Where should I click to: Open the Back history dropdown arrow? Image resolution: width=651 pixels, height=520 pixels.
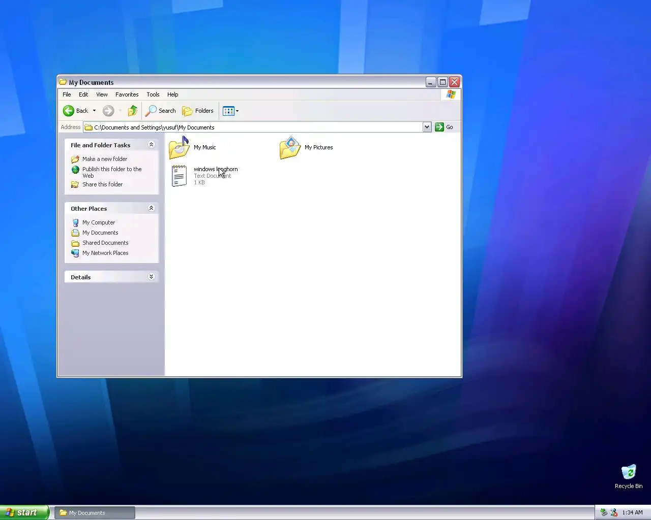[94, 111]
